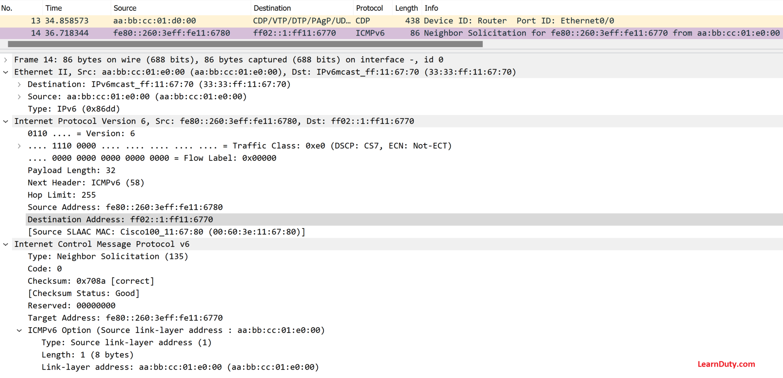The image size is (783, 378).
Task: Select the Target Address field
Action: 125,318
